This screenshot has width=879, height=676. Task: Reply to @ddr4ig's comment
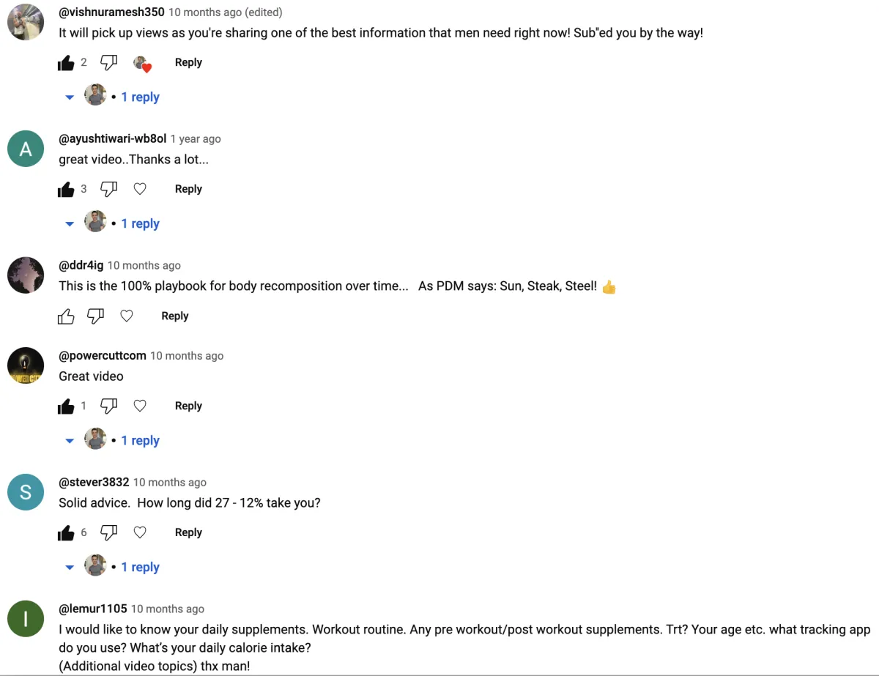click(x=175, y=316)
